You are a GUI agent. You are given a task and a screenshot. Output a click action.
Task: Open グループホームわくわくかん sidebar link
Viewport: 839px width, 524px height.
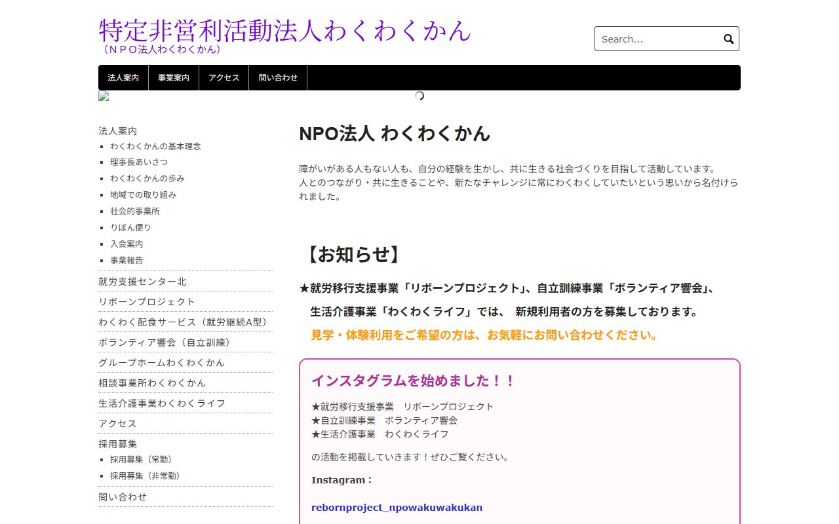pyautogui.click(x=161, y=362)
